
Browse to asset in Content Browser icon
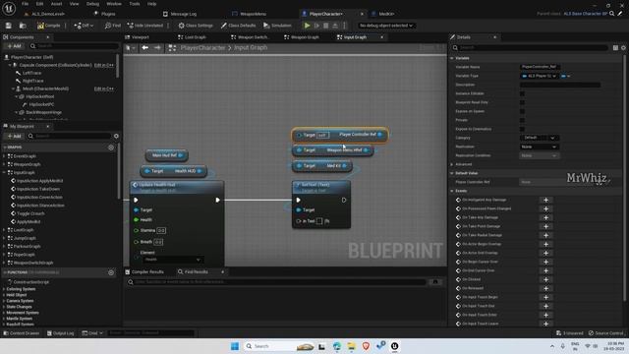(23, 26)
